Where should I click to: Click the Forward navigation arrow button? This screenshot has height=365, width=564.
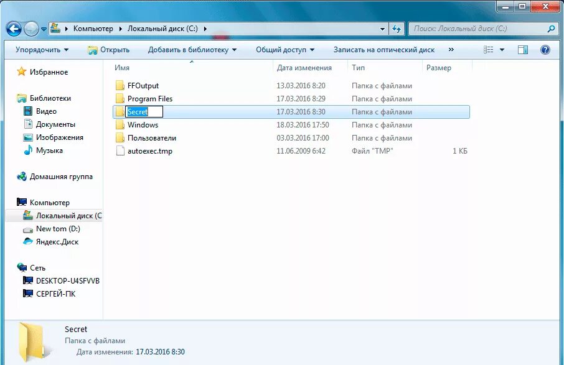(31, 29)
